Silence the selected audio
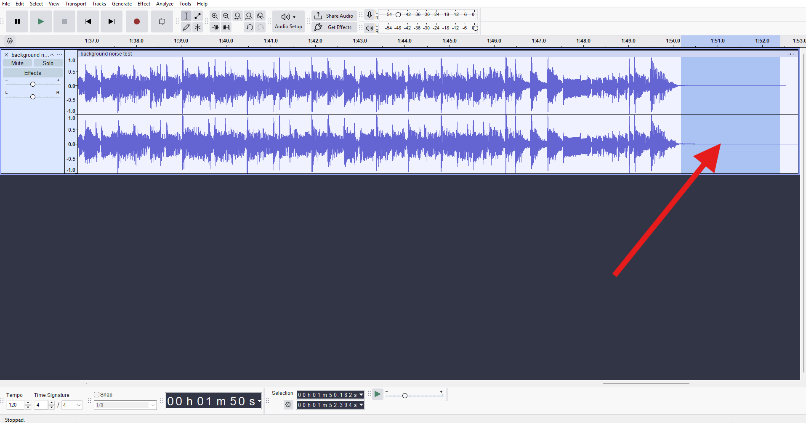 pos(227,27)
